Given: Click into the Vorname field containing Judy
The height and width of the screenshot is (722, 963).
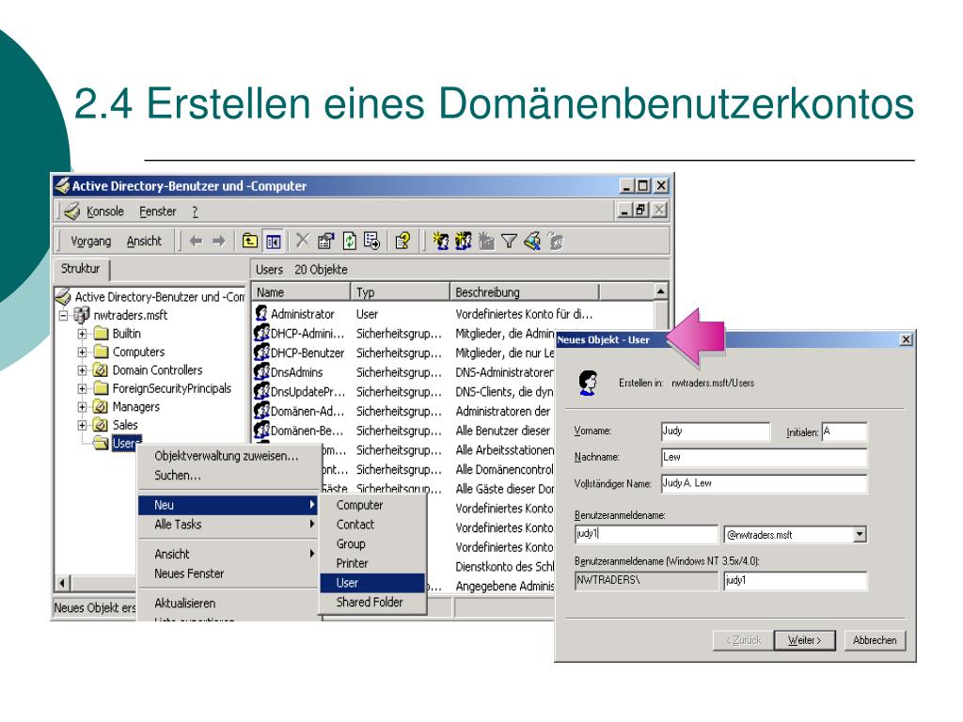Looking at the screenshot, I should point(716,431).
